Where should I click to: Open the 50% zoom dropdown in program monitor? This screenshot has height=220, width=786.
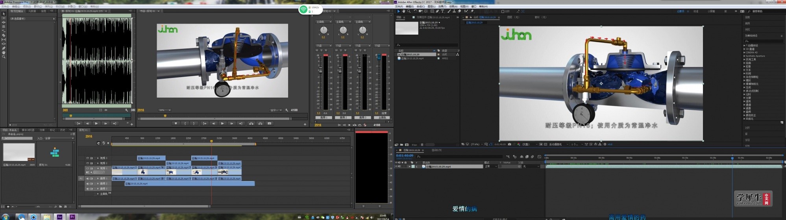tap(164, 110)
